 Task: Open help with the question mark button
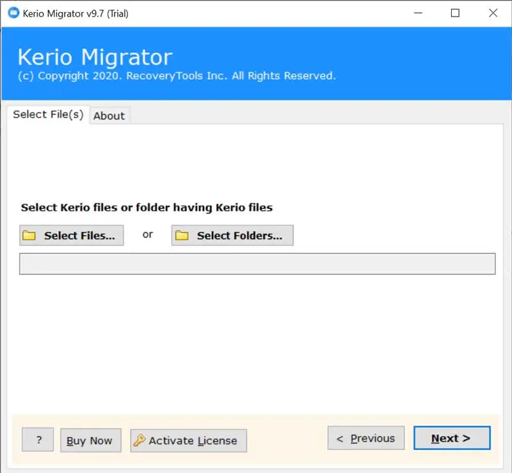tap(38, 440)
